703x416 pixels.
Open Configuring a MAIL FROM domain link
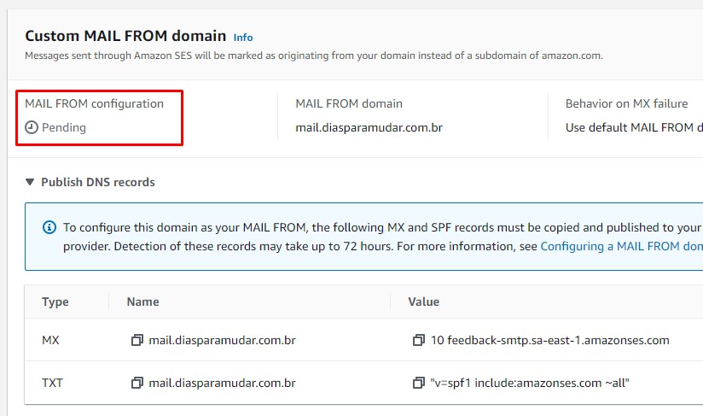pos(621,246)
